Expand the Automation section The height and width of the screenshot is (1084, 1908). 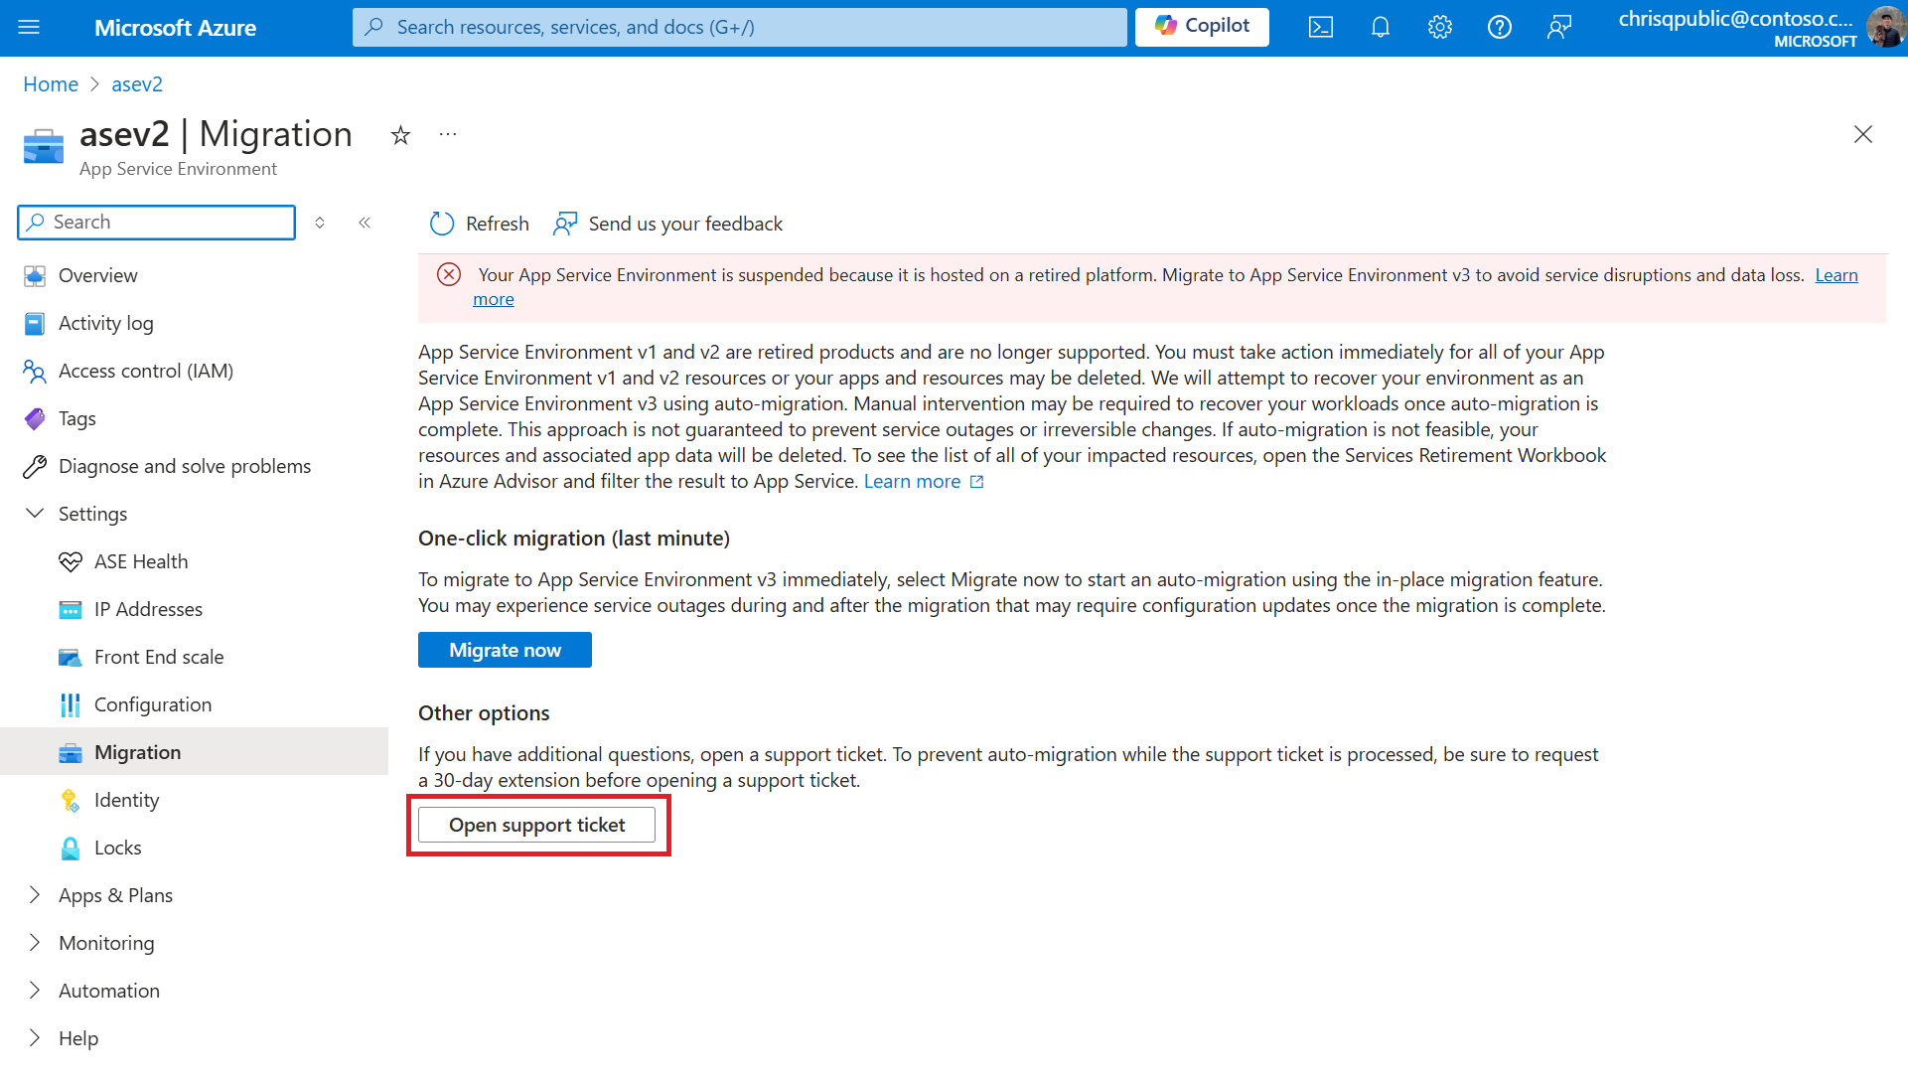pyautogui.click(x=34, y=990)
